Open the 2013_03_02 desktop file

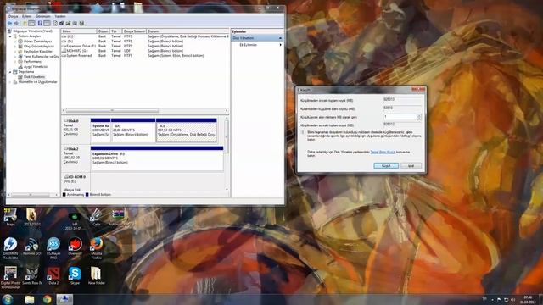(32, 217)
